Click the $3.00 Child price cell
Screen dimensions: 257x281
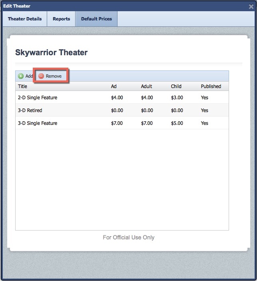(x=177, y=98)
